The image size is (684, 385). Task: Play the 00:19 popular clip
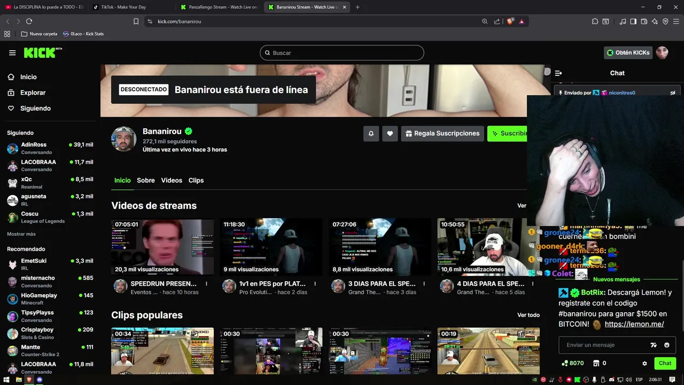(488, 351)
